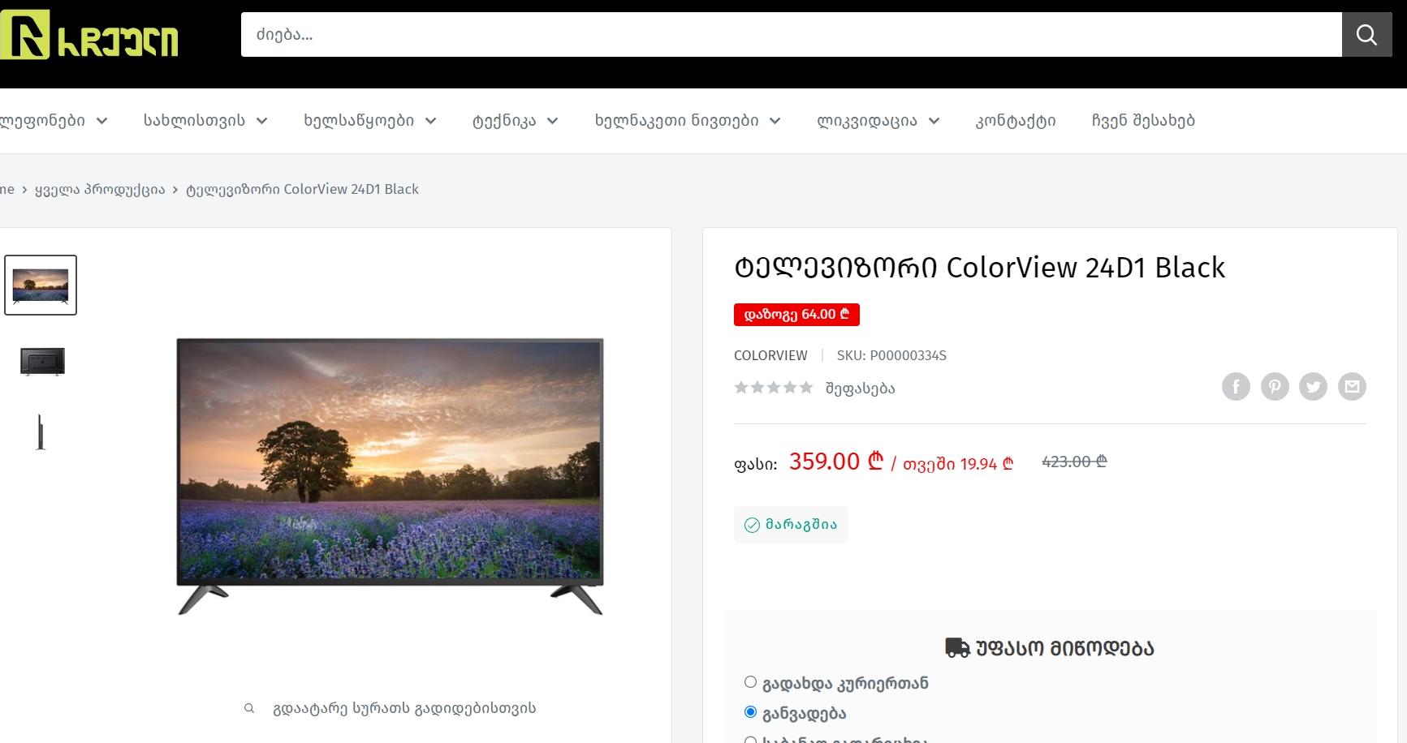Share product on Facebook
The width and height of the screenshot is (1407, 743).
(x=1236, y=387)
